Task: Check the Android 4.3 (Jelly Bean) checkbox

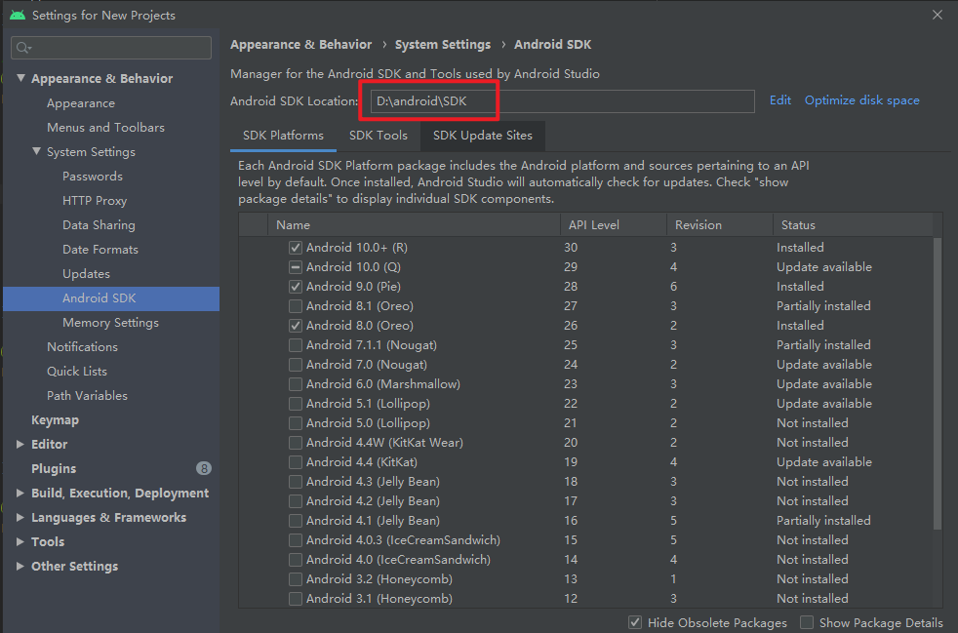Action: coord(295,482)
